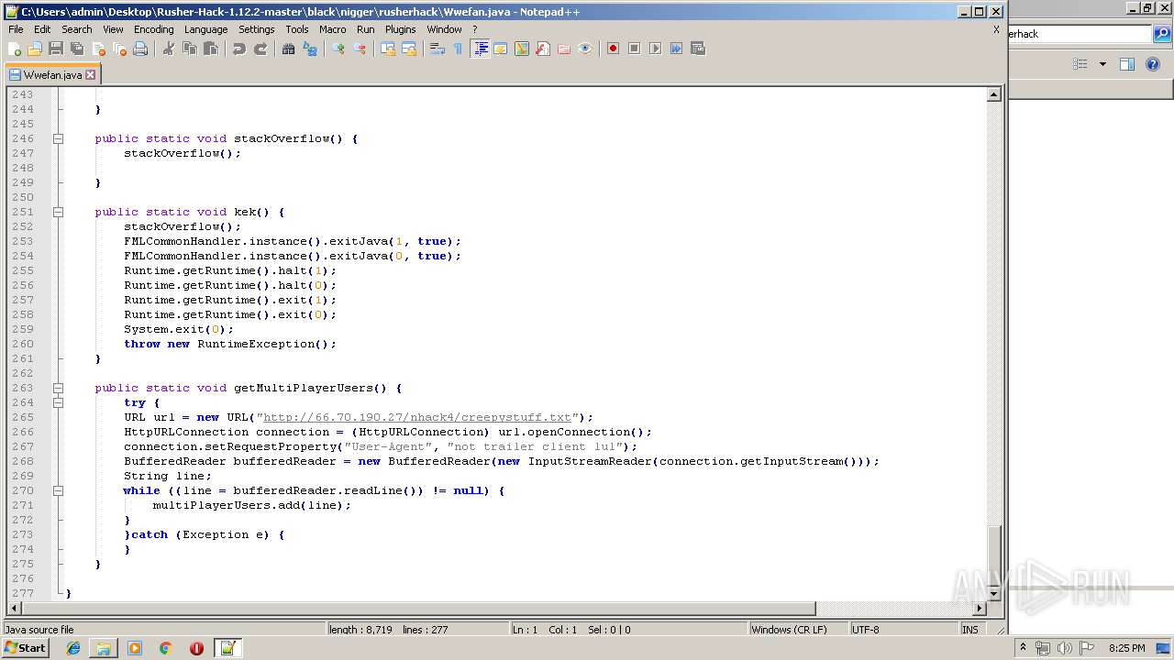Open user defined language dialog icon
The image size is (1174, 660).
click(x=501, y=49)
